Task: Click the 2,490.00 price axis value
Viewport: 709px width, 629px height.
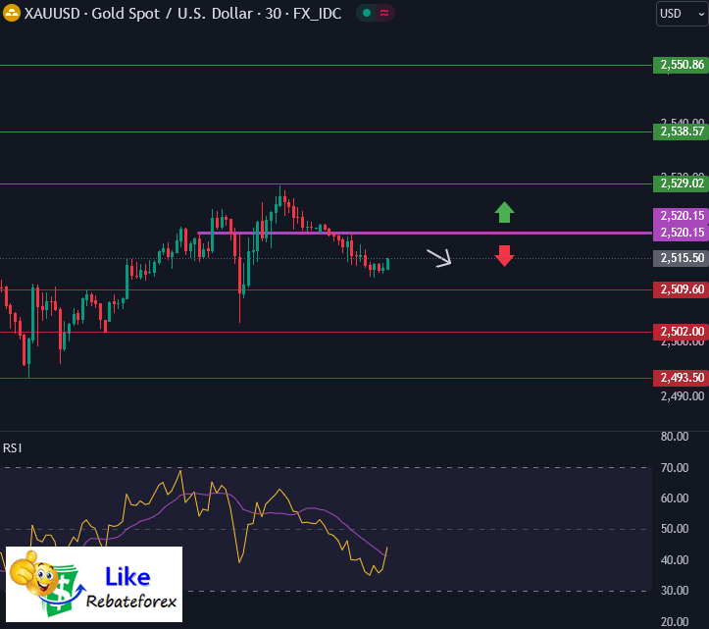Action: pos(682,396)
